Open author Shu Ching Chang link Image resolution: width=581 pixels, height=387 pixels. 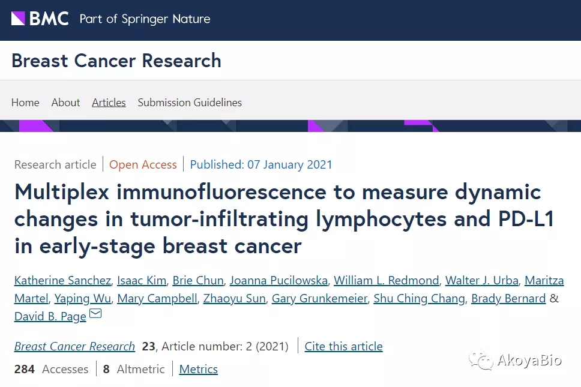(x=419, y=298)
